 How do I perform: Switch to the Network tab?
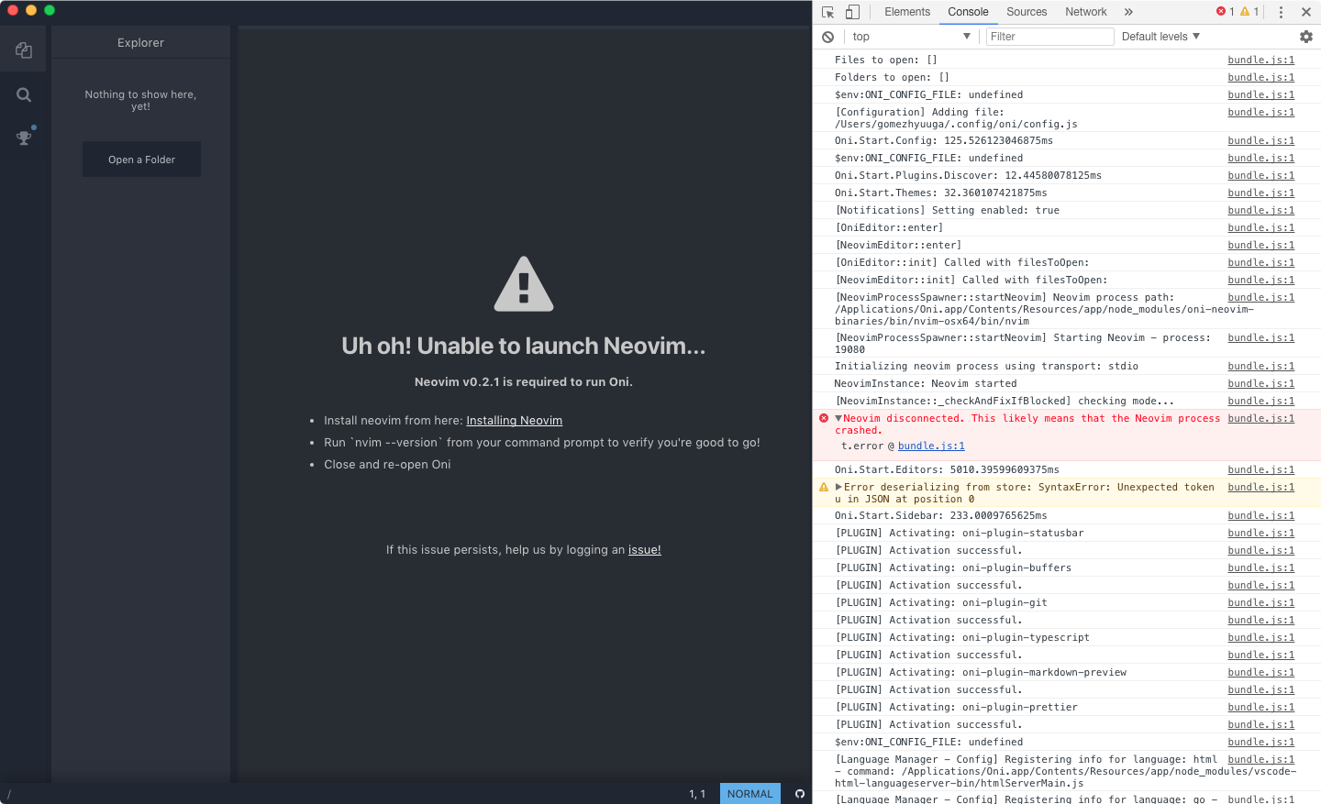(x=1086, y=12)
